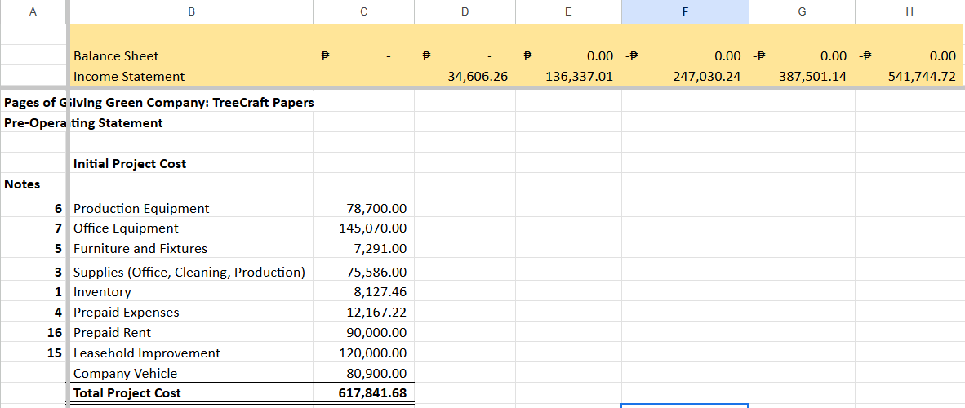Click note number 4 beside Prepaid Expenses

(32, 312)
